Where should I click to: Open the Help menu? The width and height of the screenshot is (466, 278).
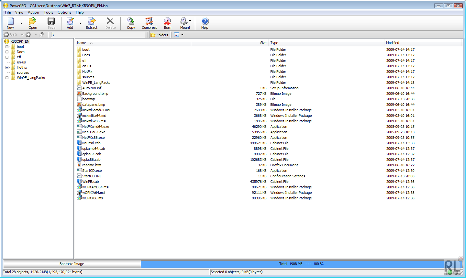80,12
